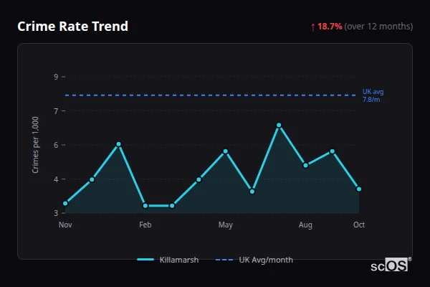
Task: Click the '6' y-axis tick label
Action: point(56,145)
